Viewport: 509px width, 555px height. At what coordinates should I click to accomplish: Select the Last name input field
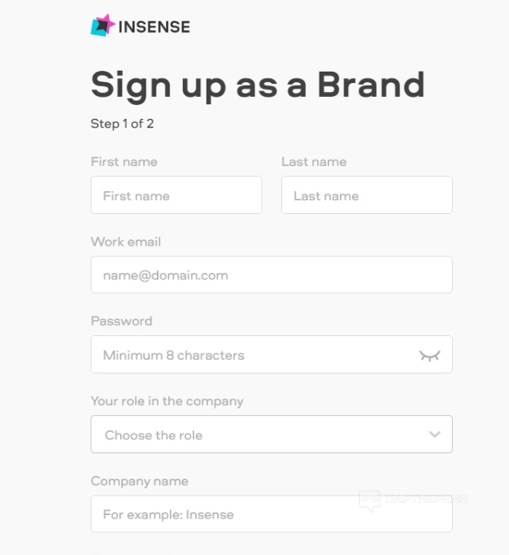[x=367, y=195]
